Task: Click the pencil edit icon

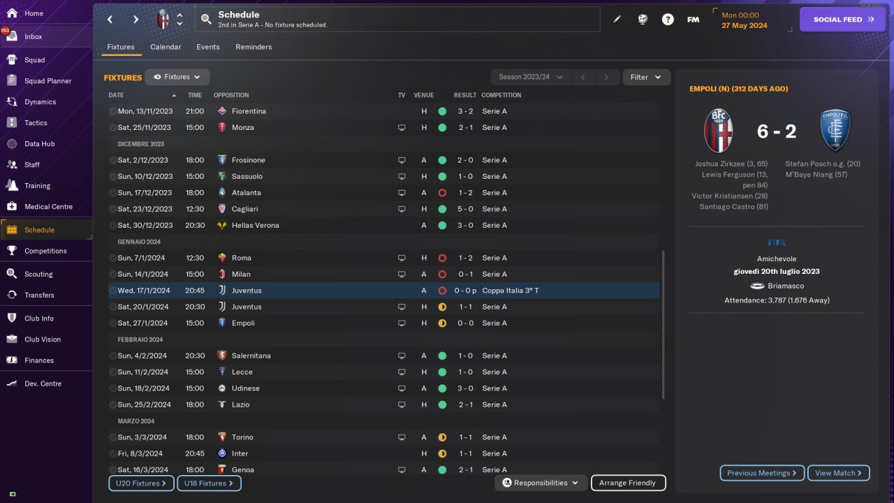Action: pos(617,20)
